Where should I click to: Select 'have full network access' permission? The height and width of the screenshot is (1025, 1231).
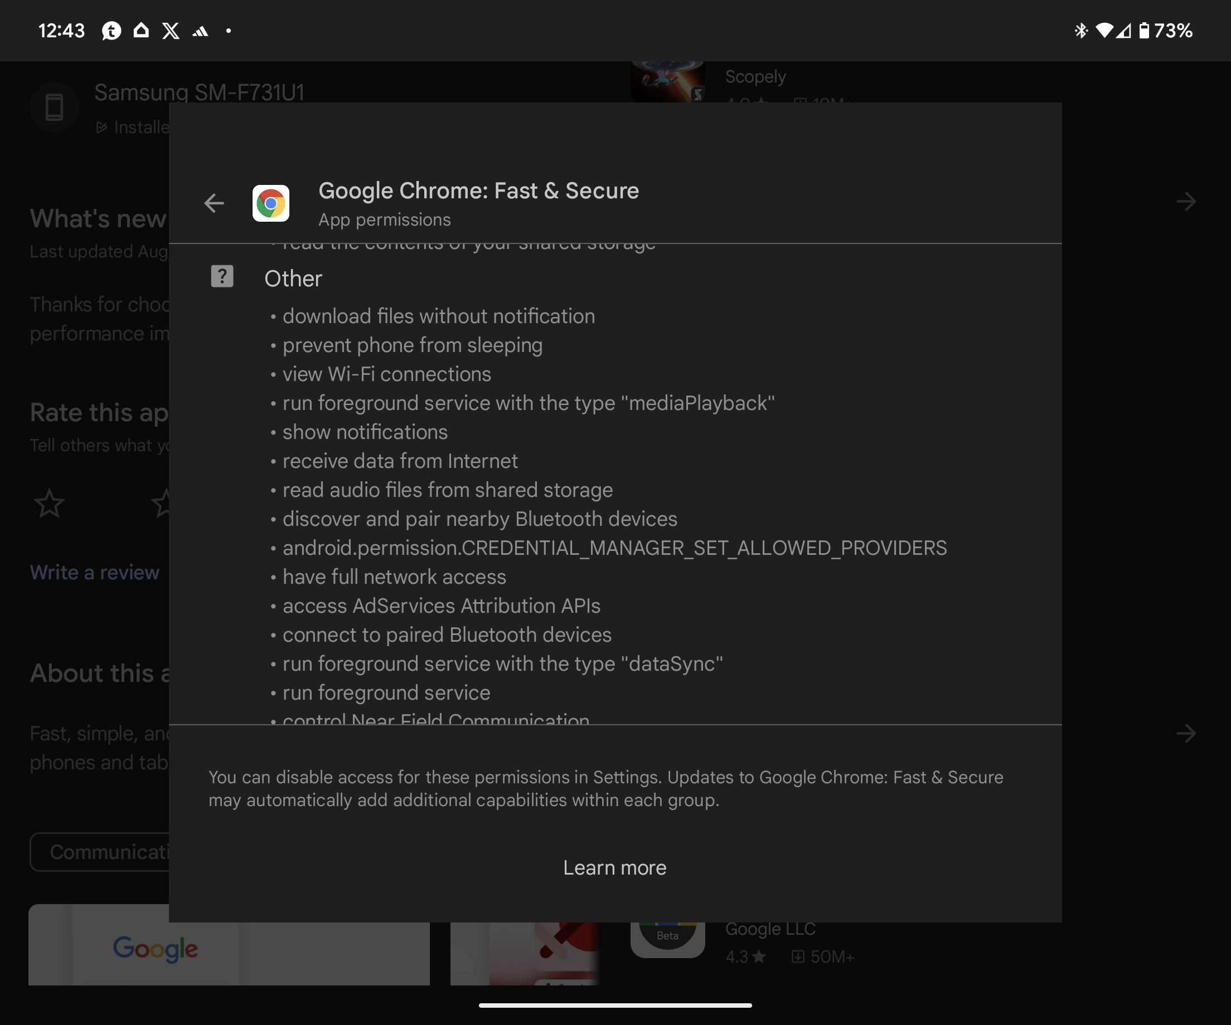395,577
